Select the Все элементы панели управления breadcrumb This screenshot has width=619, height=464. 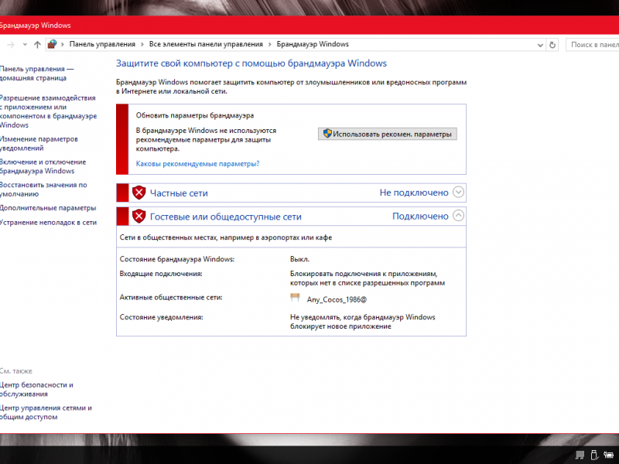[206, 44]
